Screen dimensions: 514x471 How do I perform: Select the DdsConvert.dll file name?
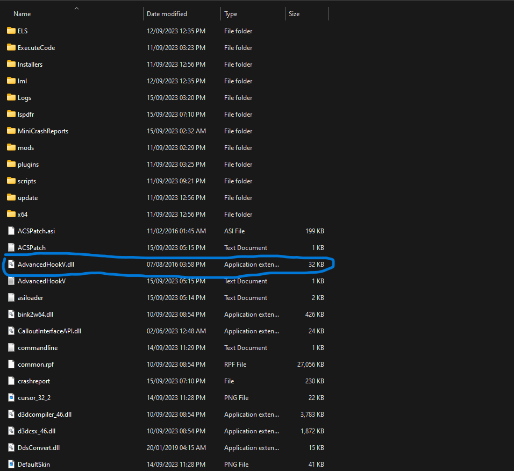pos(39,447)
